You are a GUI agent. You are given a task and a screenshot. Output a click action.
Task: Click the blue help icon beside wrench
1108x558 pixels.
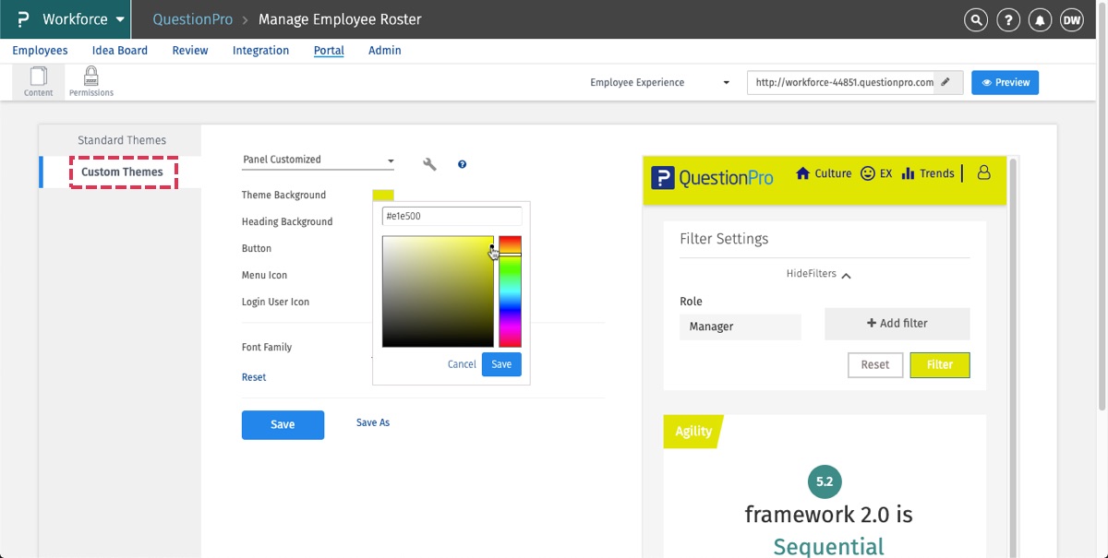pyautogui.click(x=462, y=164)
